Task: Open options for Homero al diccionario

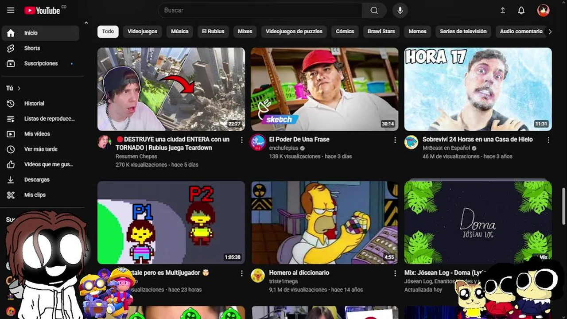Action: (395, 273)
